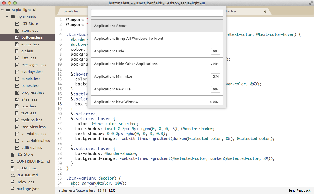Expand the tree-view.less entry's parent folder chevron
Image resolution: width=314 pixels, height=194 pixels.
[7, 17]
